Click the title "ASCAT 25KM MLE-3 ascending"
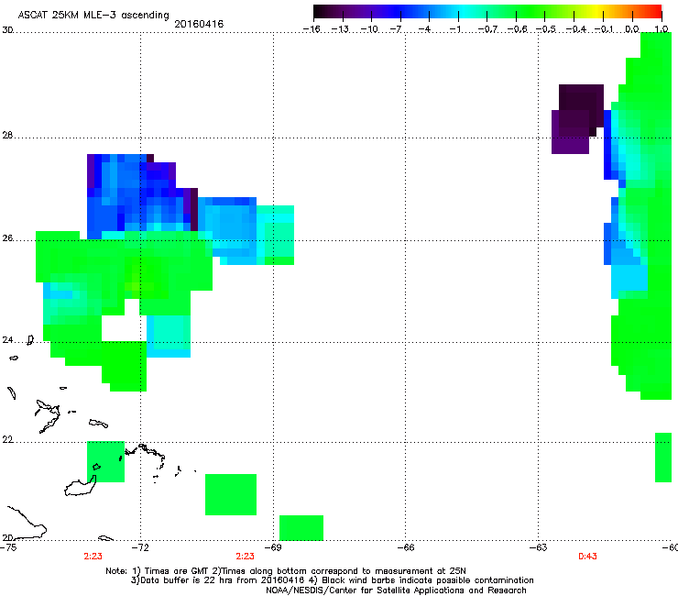 [x=93, y=16]
